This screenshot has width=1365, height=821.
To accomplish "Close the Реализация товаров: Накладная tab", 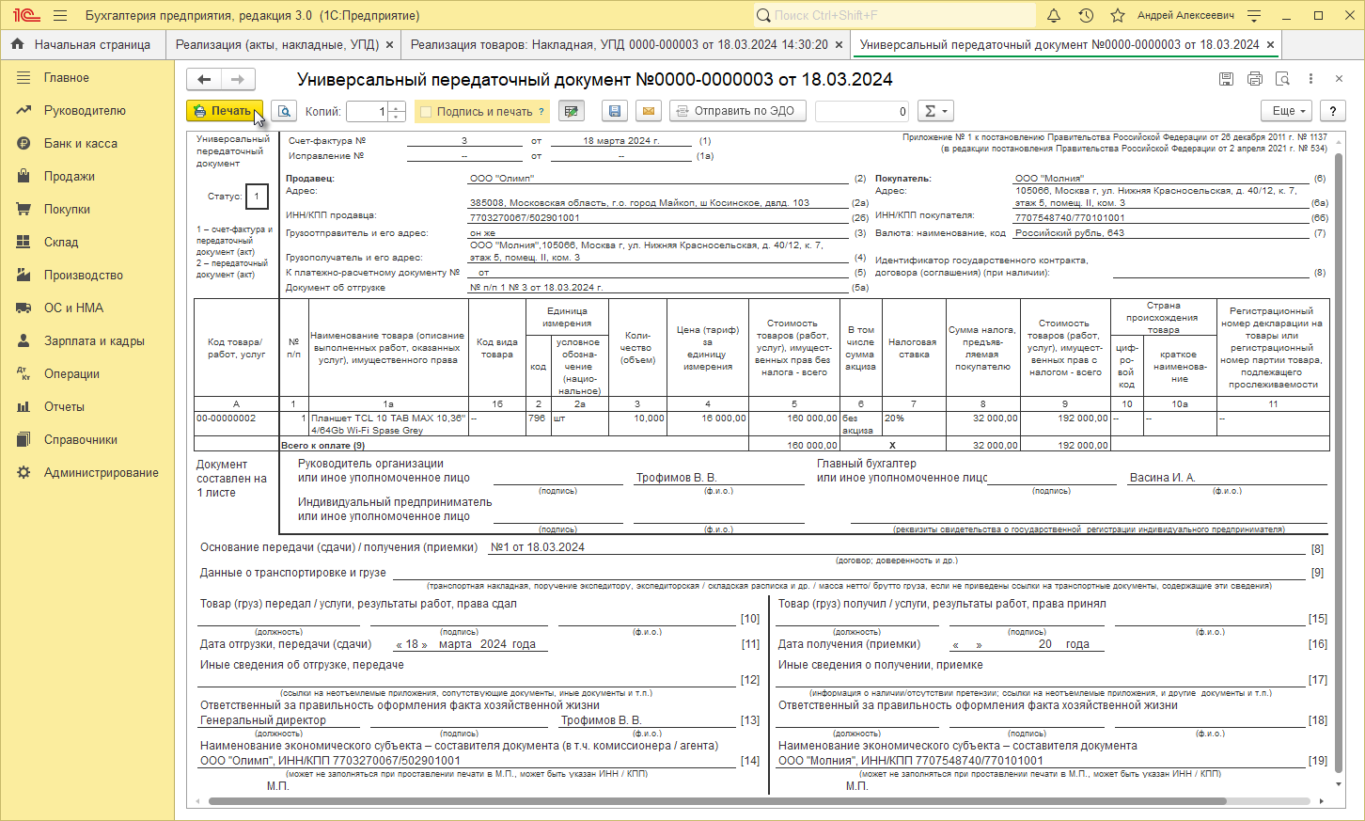I will pos(839,44).
